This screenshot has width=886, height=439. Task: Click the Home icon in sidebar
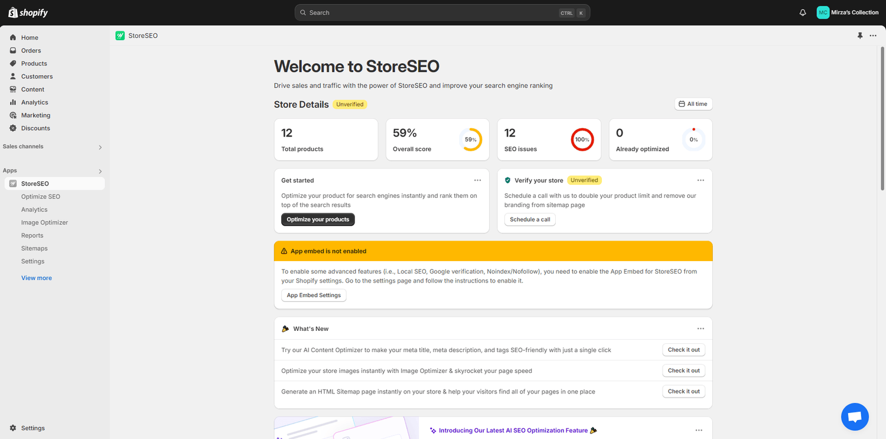coord(13,37)
